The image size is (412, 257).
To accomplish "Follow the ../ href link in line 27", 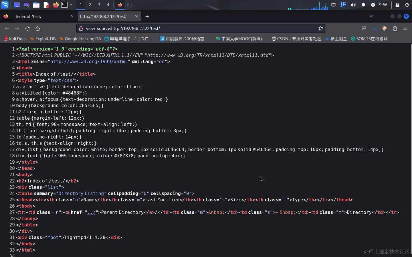I will pos(91,212).
